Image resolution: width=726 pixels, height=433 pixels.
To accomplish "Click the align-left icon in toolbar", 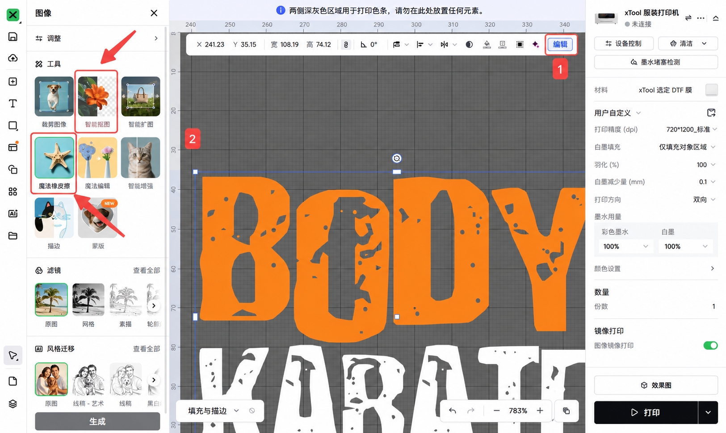I will [420, 45].
